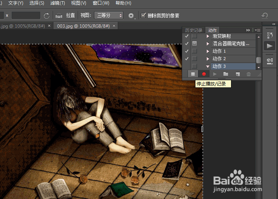The height and width of the screenshot is (199, 278).
Task: Click the Actions list scroll-down arrow
Action: click(x=259, y=67)
